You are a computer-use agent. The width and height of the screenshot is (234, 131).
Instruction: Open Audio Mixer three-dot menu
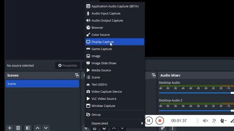(x=173, y=128)
